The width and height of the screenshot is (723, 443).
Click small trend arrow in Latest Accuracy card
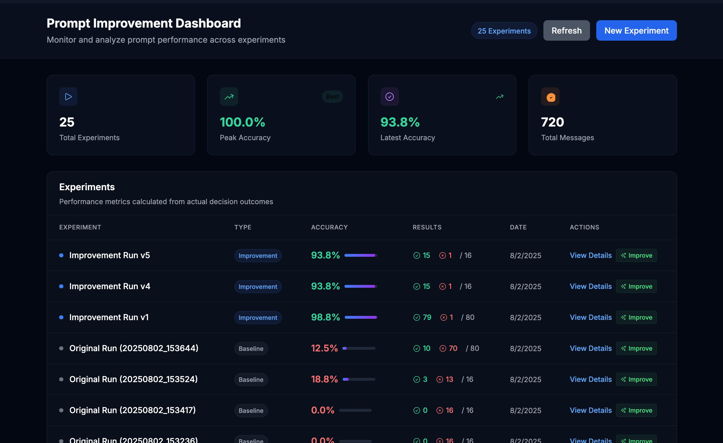499,97
